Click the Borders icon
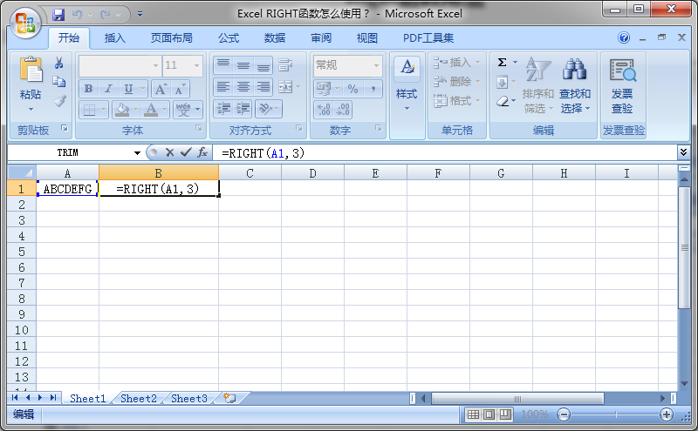This screenshot has height=431, width=698. pos(90,110)
